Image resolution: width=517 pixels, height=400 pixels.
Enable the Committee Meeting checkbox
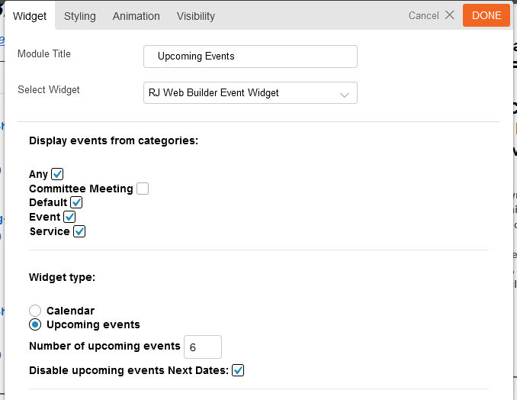point(143,189)
